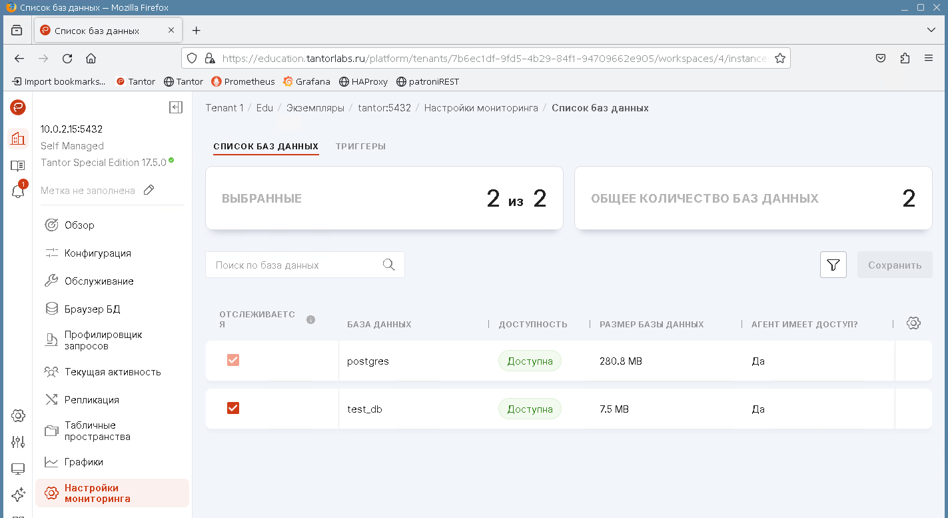Open Firefox list all tabs dropdown
The image size is (948, 518).
tap(931, 30)
